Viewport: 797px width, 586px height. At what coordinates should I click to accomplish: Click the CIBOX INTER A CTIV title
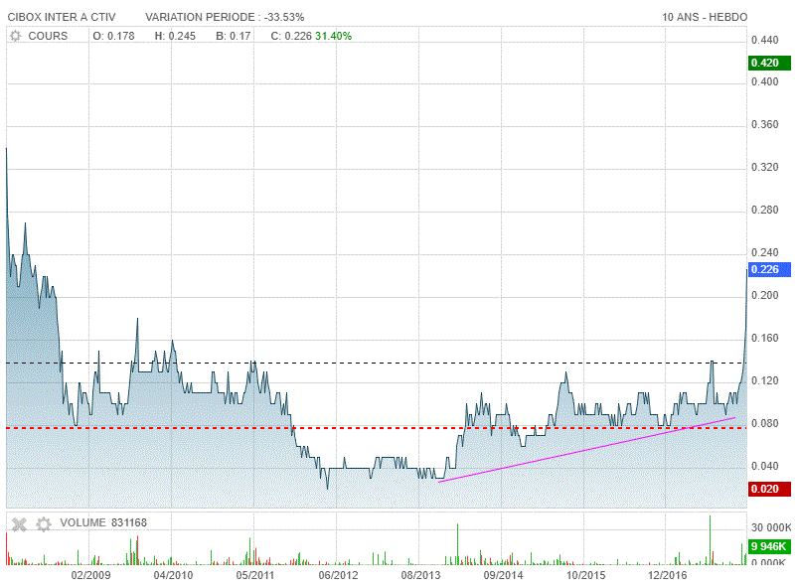point(62,17)
